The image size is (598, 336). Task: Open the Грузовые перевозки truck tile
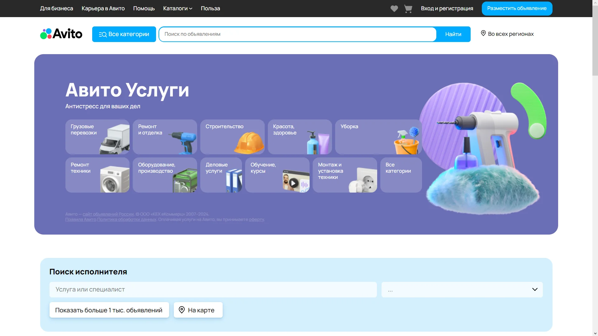[97, 137]
